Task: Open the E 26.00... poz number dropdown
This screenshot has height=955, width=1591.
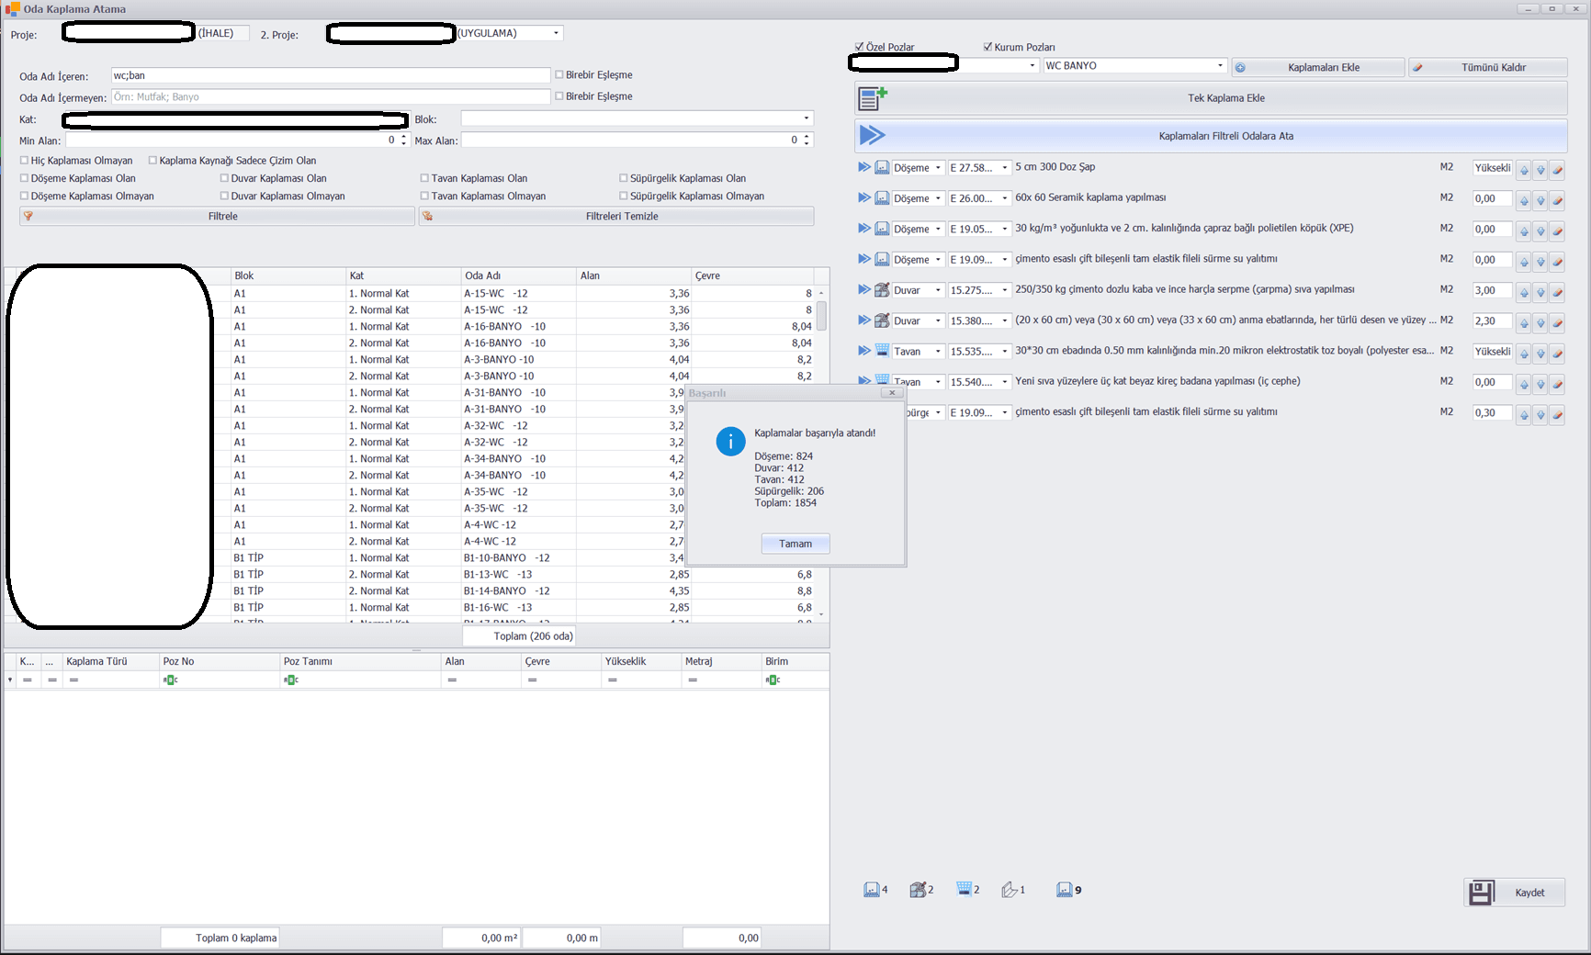Action: 1005,198
